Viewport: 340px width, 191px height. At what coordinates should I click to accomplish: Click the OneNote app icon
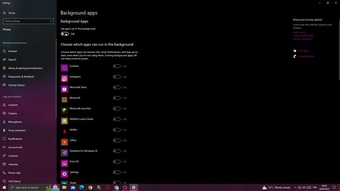64,153
